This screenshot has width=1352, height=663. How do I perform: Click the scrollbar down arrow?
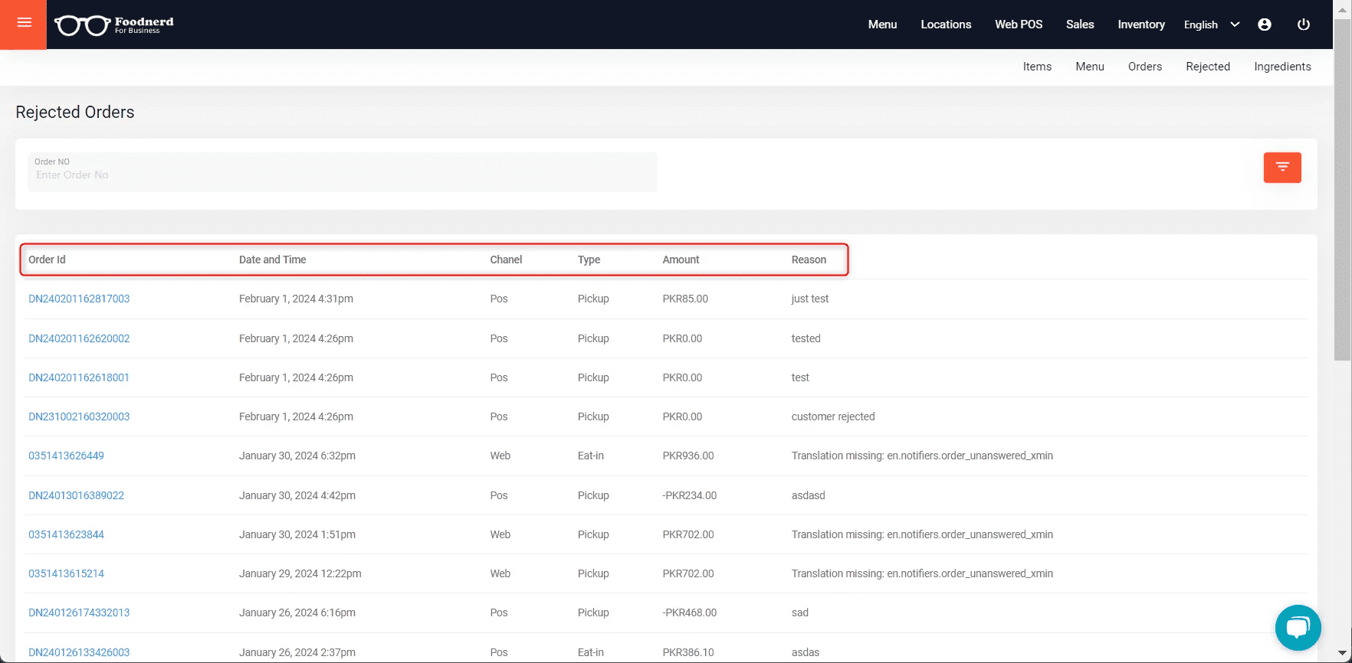(1343, 655)
